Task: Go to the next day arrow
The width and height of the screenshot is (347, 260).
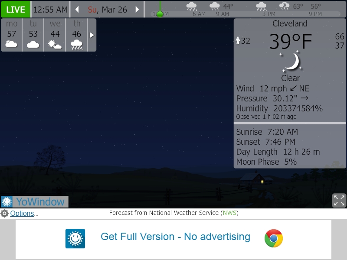Action: (137, 9)
